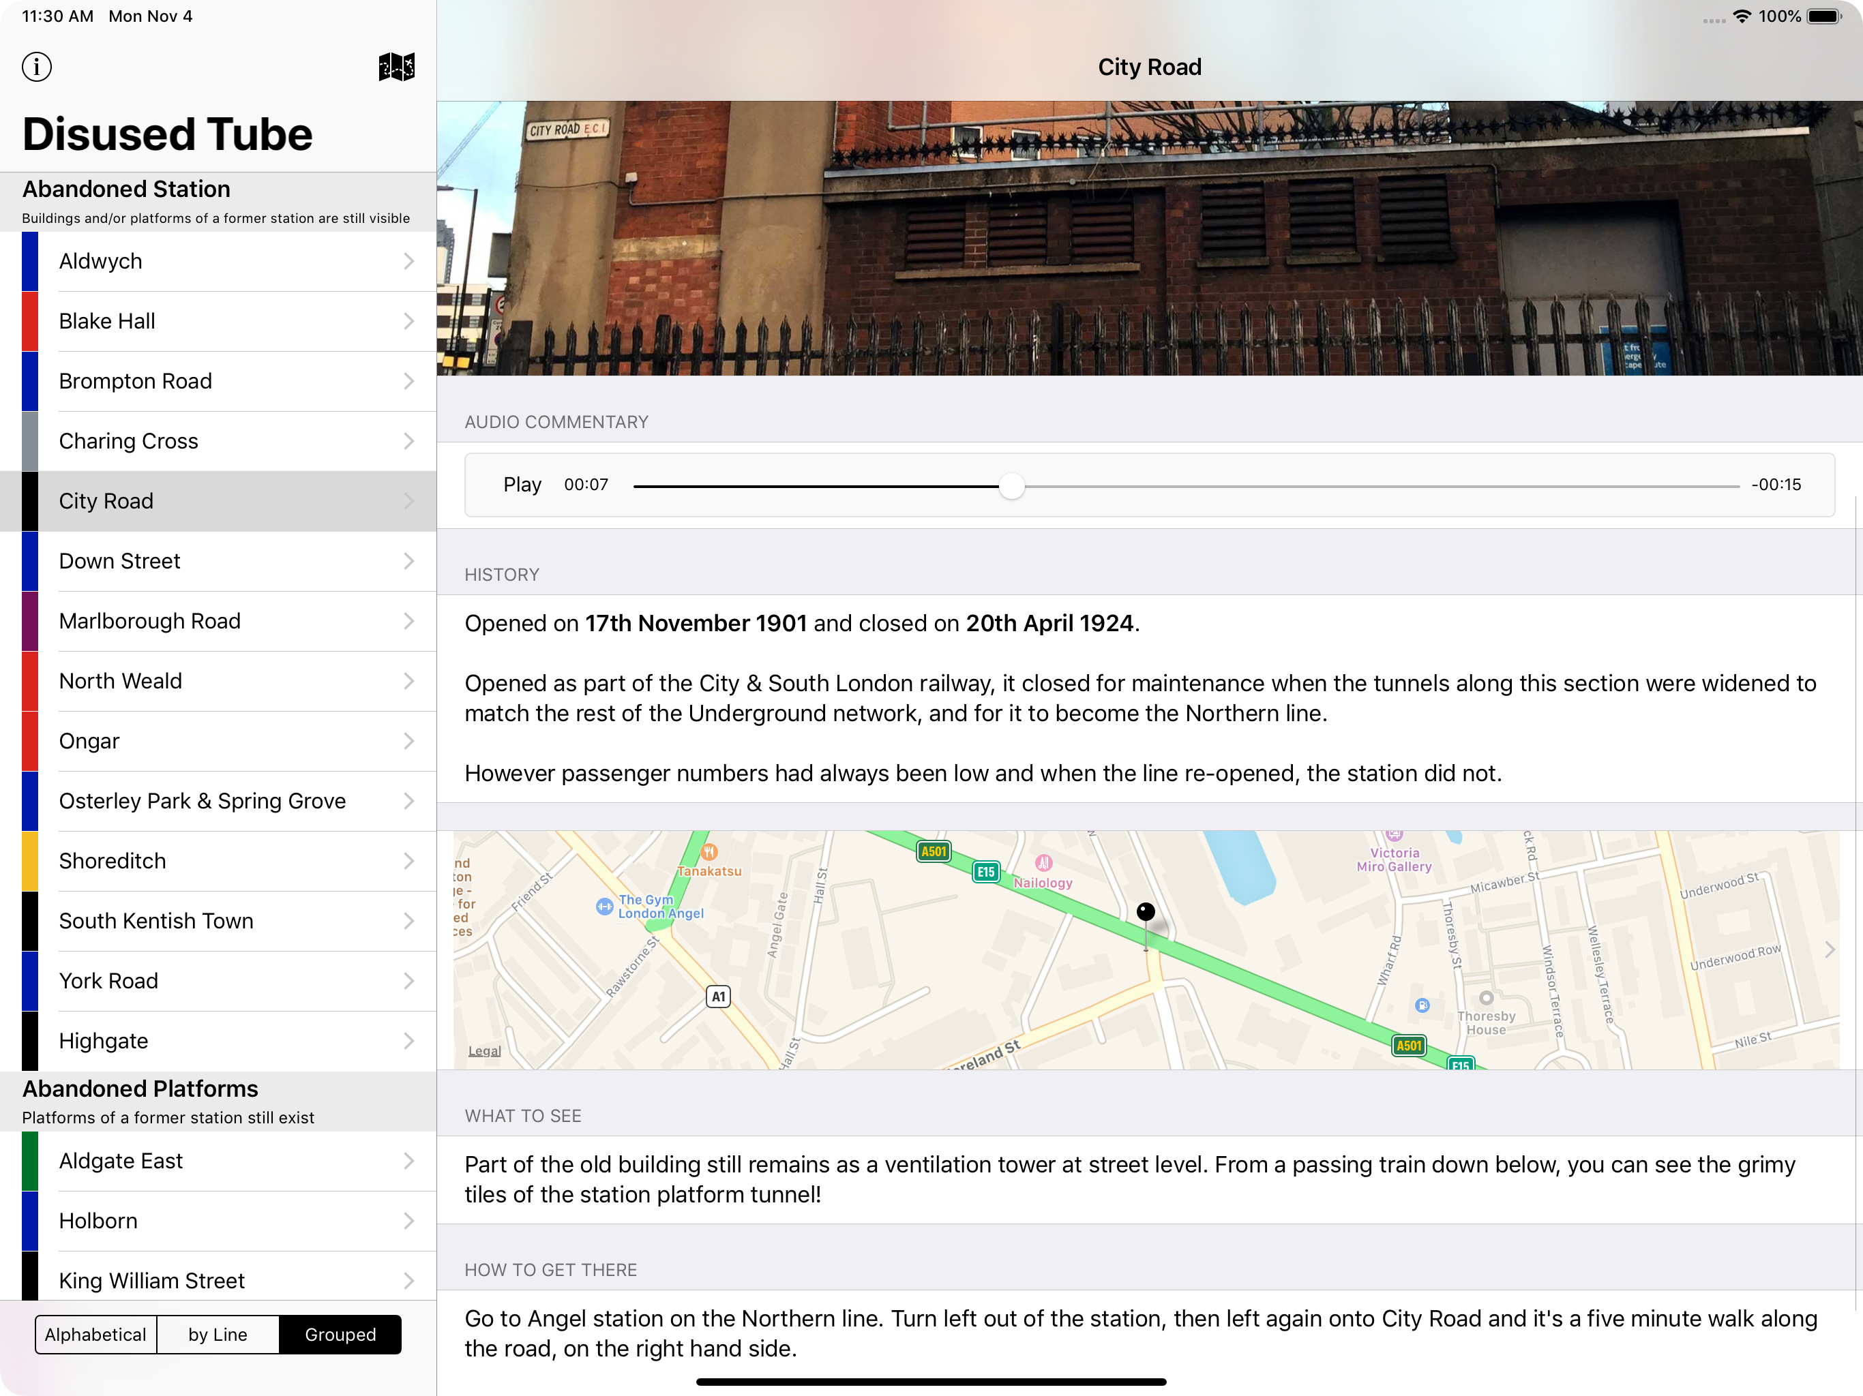
Task: Open Blake Hall row chevron
Action: click(408, 322)
